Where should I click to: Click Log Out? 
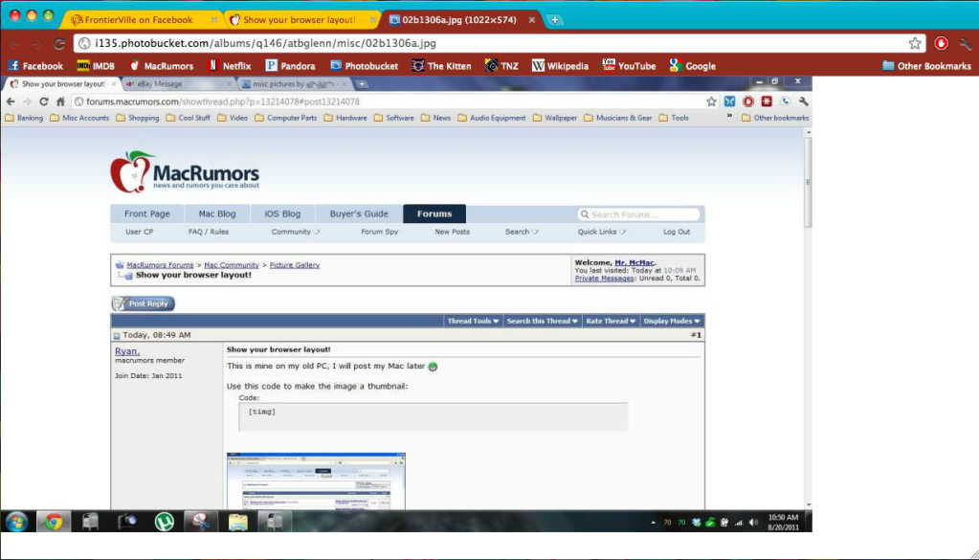(677, 232)
